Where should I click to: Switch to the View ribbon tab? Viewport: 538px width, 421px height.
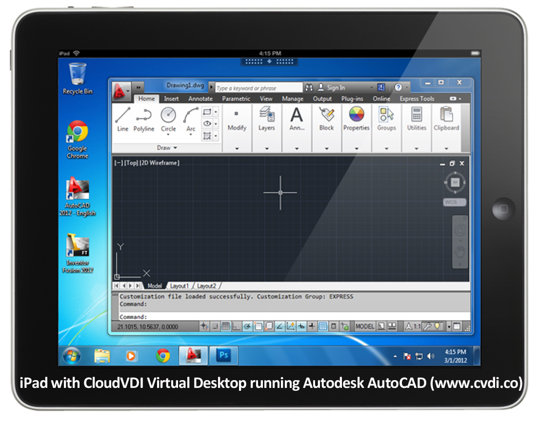(266, 99)
